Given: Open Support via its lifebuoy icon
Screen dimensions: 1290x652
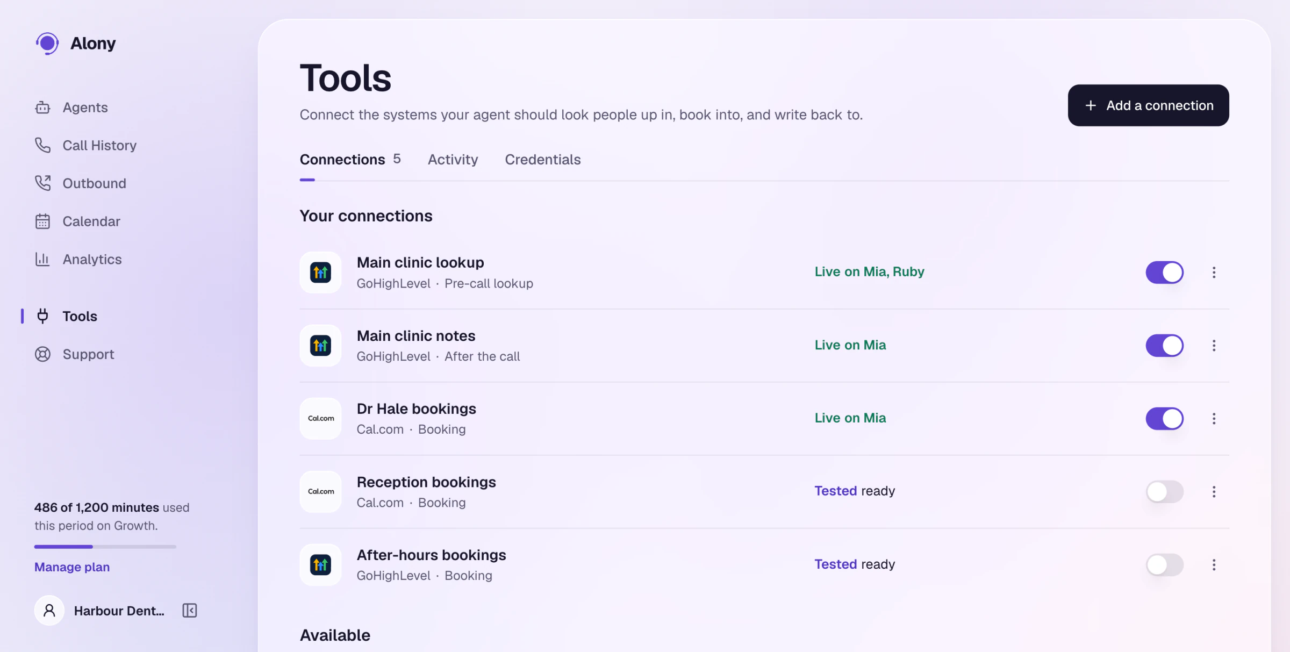Looking at the screenshot, I should coord(42,354).
